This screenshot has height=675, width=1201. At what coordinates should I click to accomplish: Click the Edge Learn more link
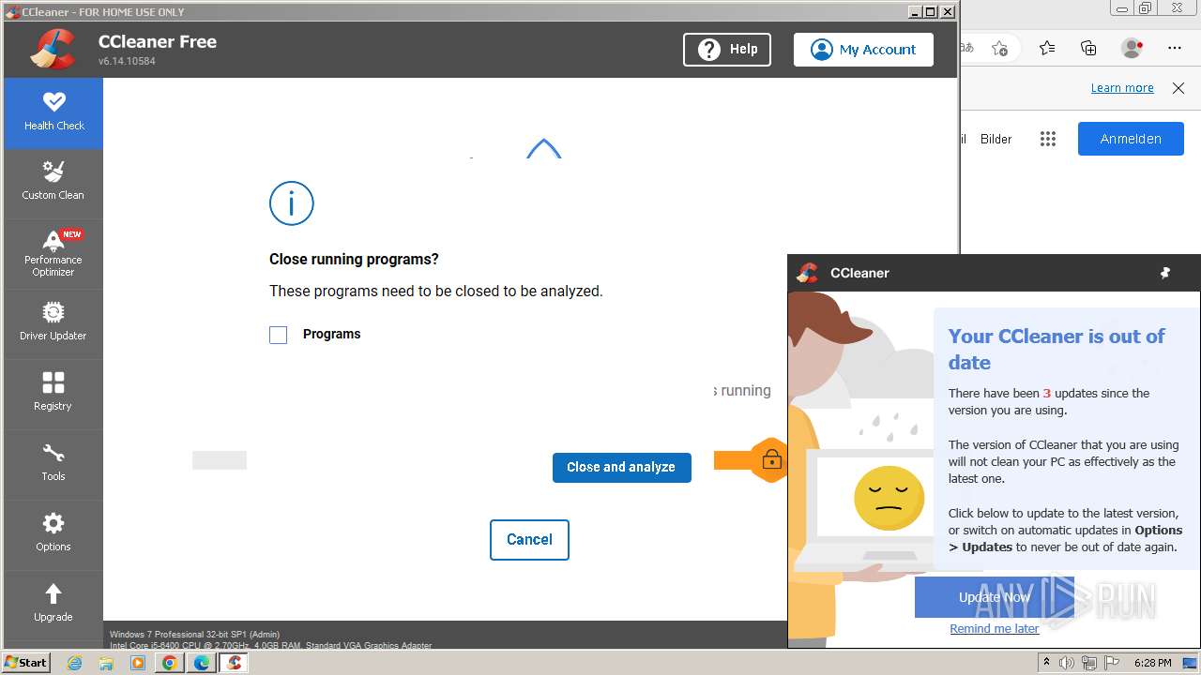(1122, 88)
